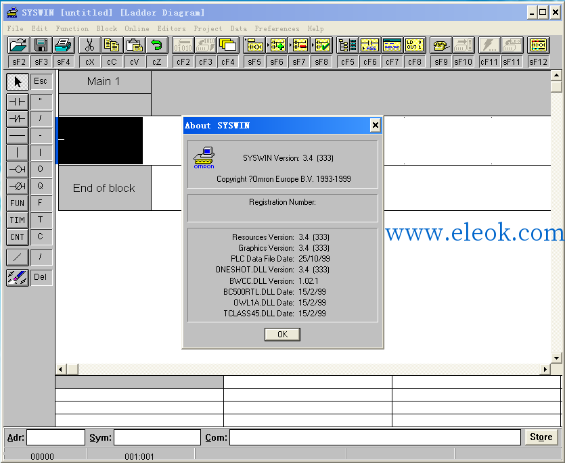Image resolution: width=565 pixels, height=463 pixels.
Task: Click the vertical scrollbar up arrow
Action: (556, 76)
